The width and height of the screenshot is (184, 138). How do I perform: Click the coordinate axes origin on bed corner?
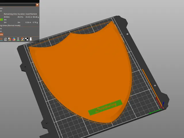tap(162, 109)
